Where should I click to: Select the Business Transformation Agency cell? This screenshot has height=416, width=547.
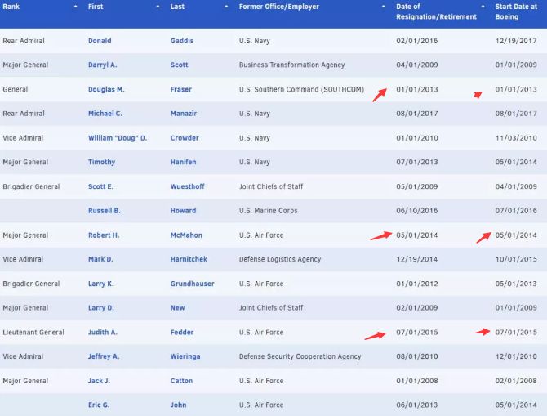point(291,65)
